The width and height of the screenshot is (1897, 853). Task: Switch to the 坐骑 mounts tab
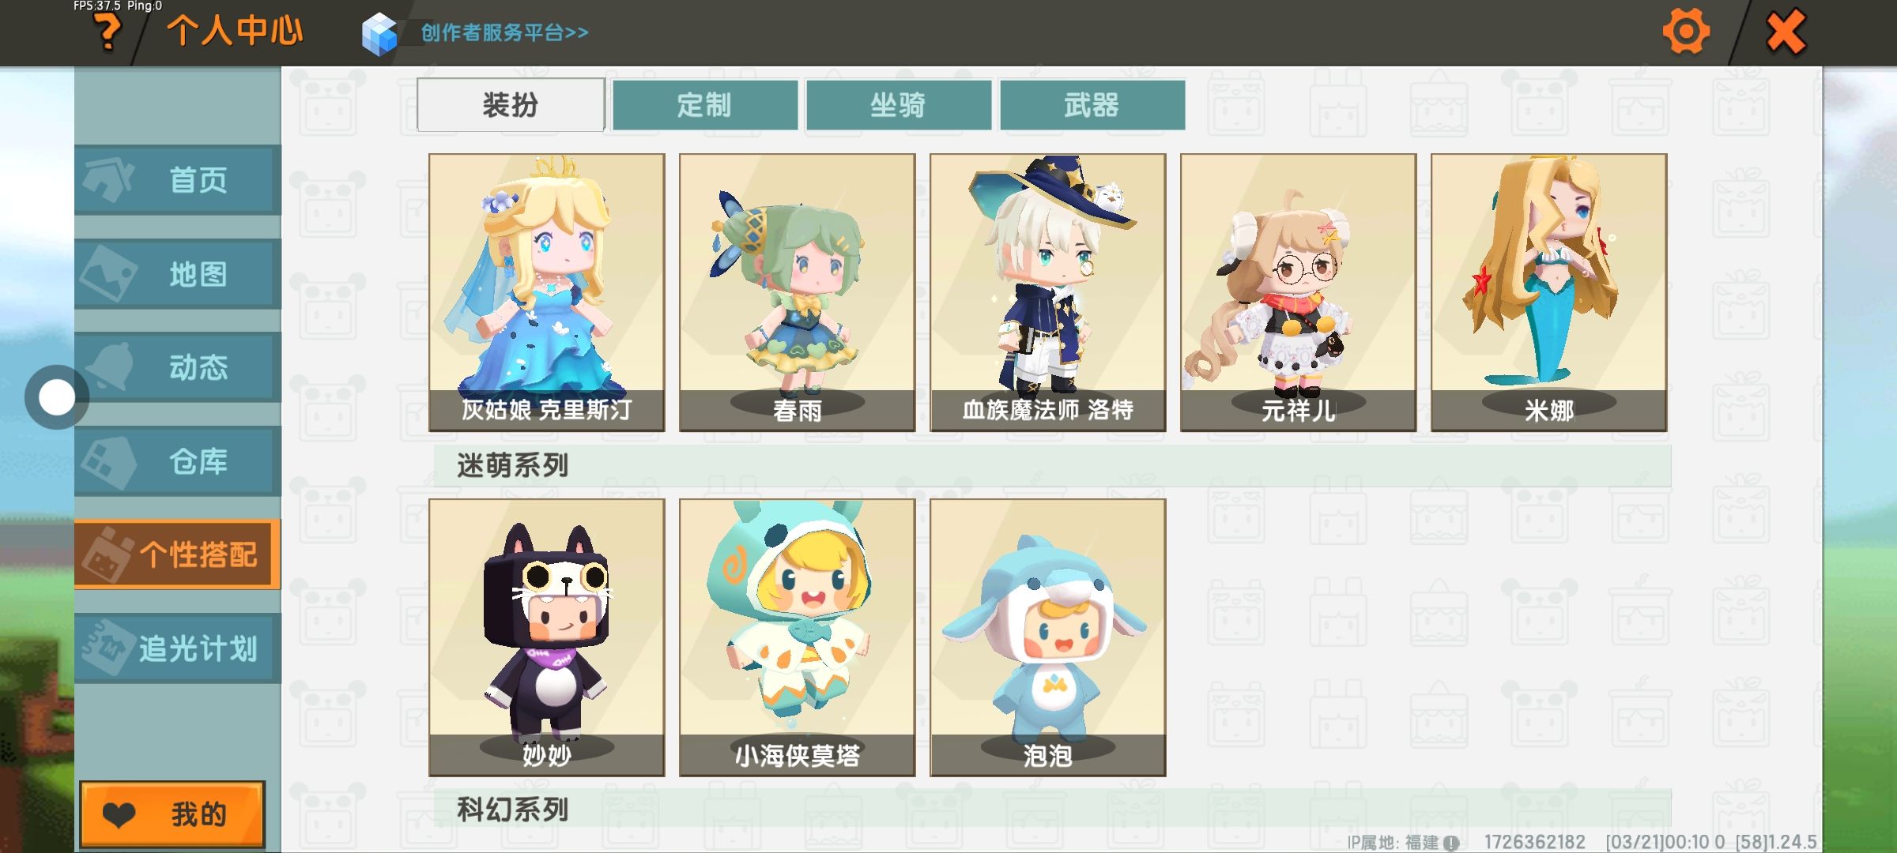pos(899,105)
